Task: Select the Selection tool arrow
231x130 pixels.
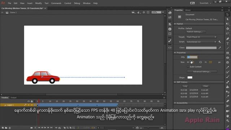Action: (x=227, y=14)
